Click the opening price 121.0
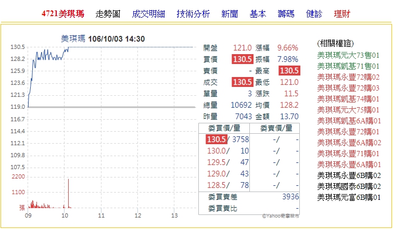The height and width of the screenshot is (229, 393). [242, 47]
